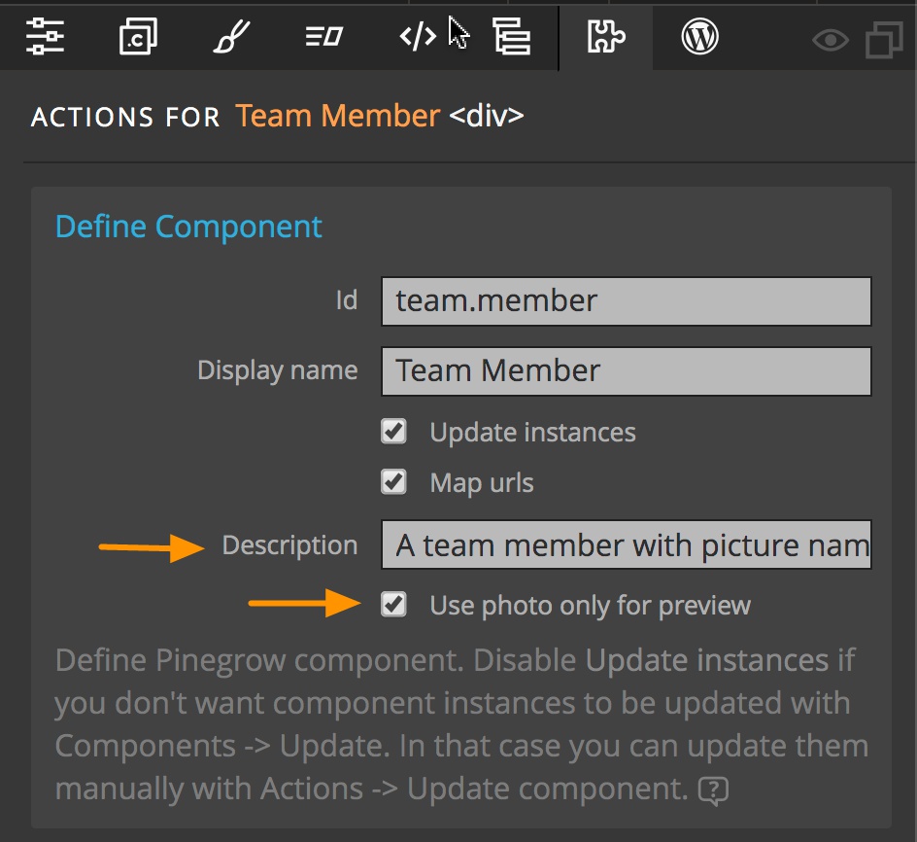Select the puzzle-piece Actions tab
This screenshot has height=842, width=917.
(606, 36)
